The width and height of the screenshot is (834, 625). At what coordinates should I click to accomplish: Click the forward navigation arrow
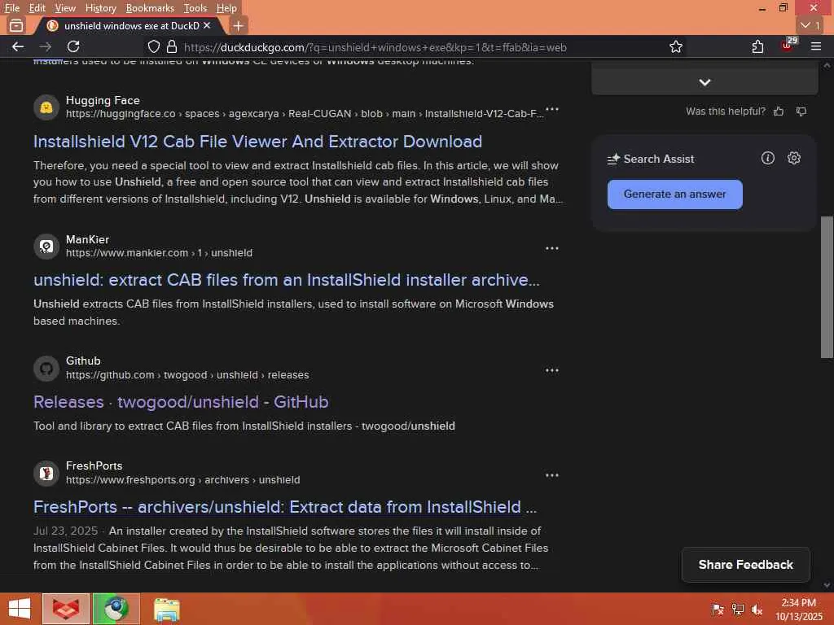click(46, 46)
